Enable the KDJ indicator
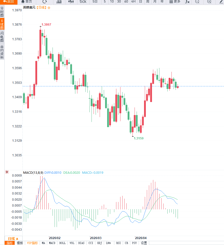 coord(99,243)
